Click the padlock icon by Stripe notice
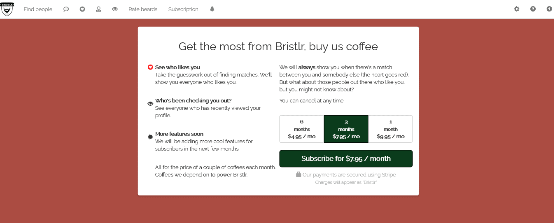This screenshot has height=223, width=555. click(298, 174)
